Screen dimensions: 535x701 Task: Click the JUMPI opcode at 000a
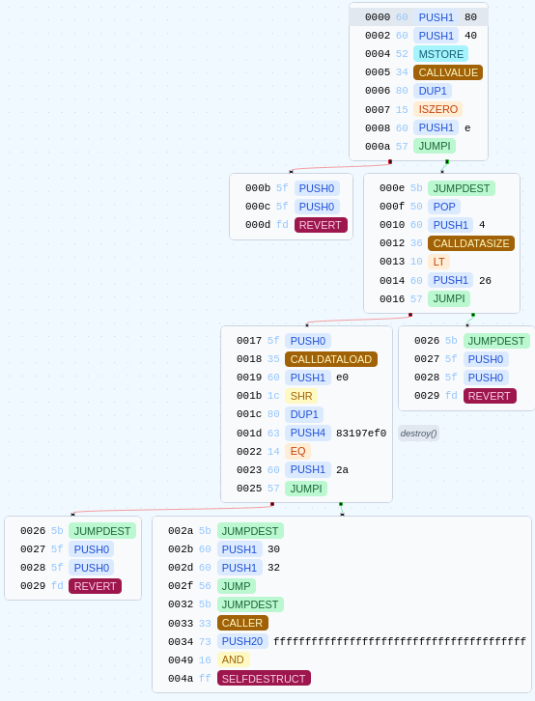(x=435, y=146)
